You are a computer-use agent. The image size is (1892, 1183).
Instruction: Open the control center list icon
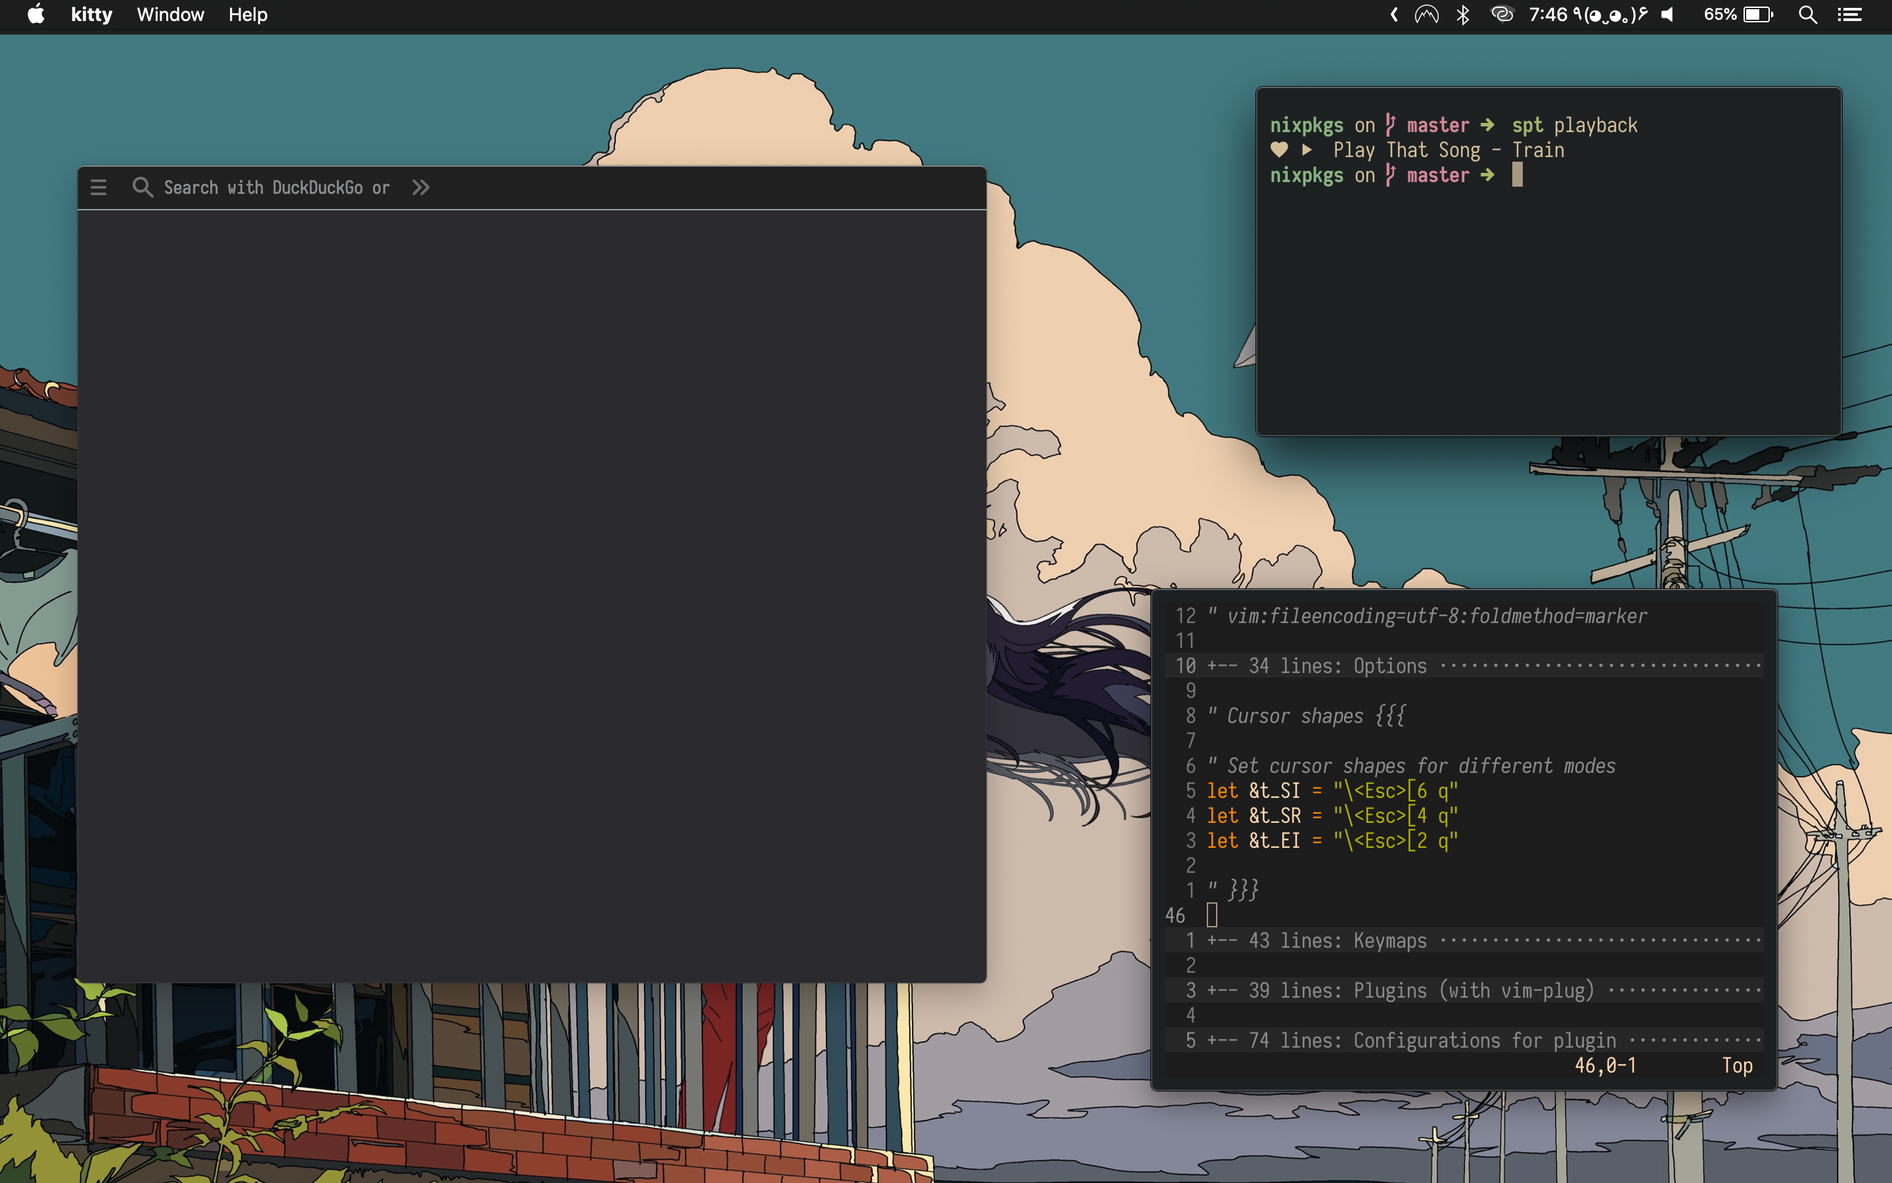pos(1851,14)
